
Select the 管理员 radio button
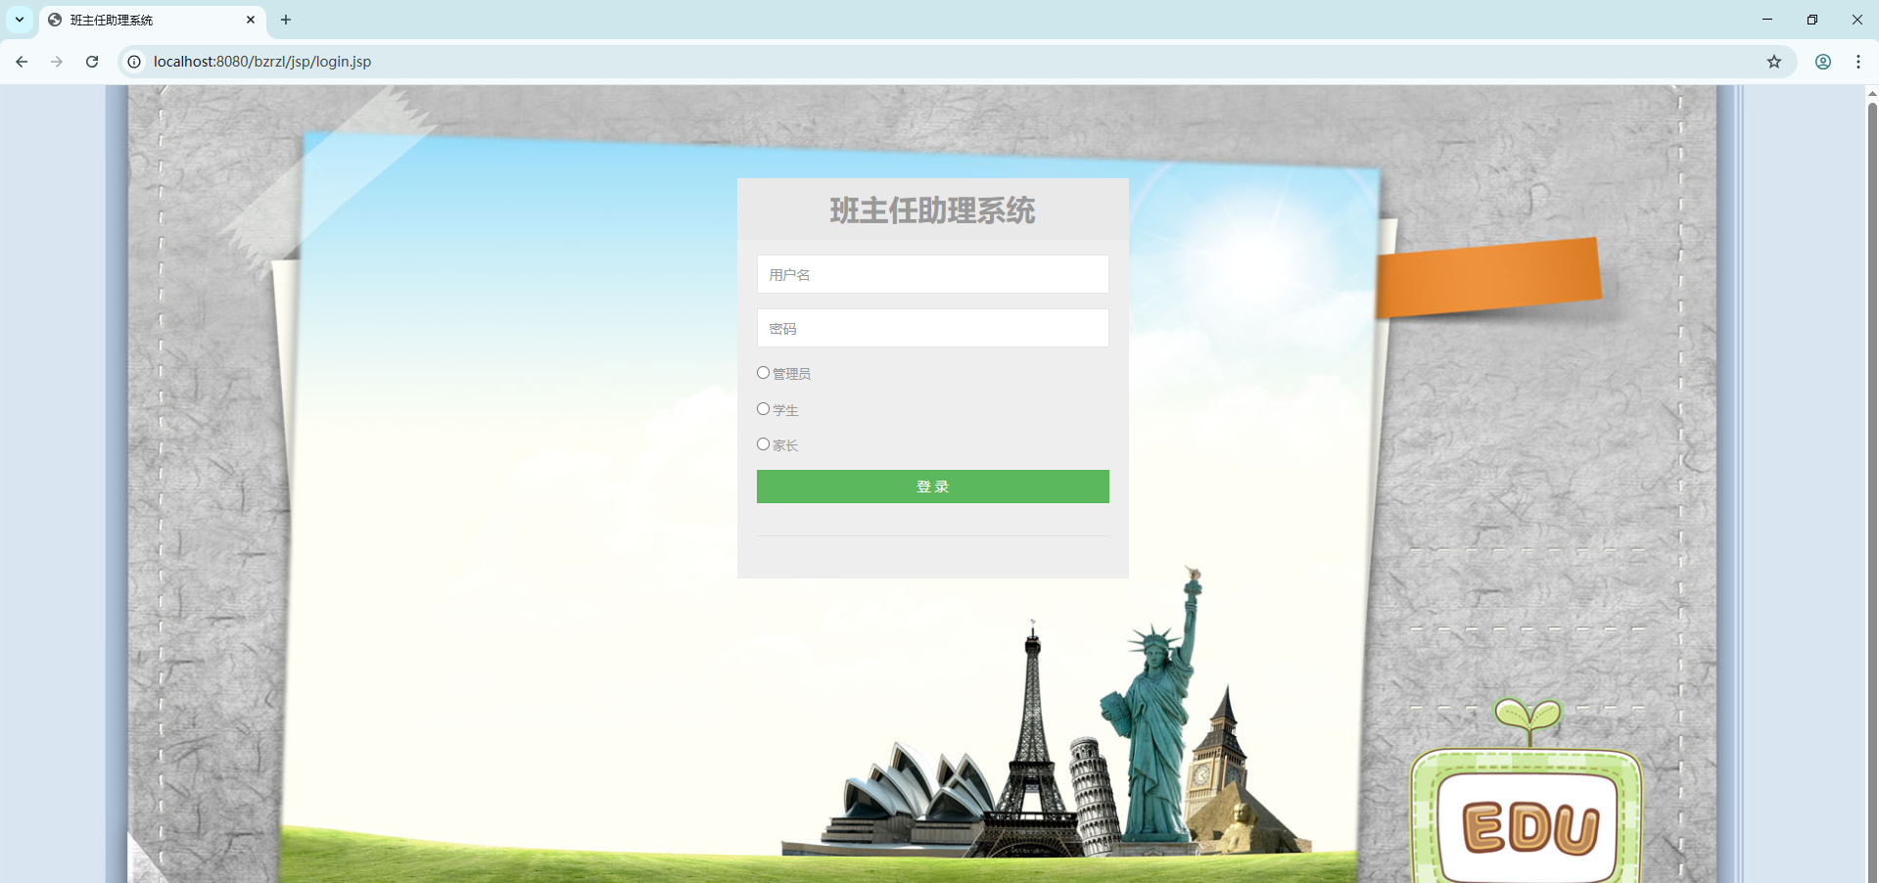[763, 373]
